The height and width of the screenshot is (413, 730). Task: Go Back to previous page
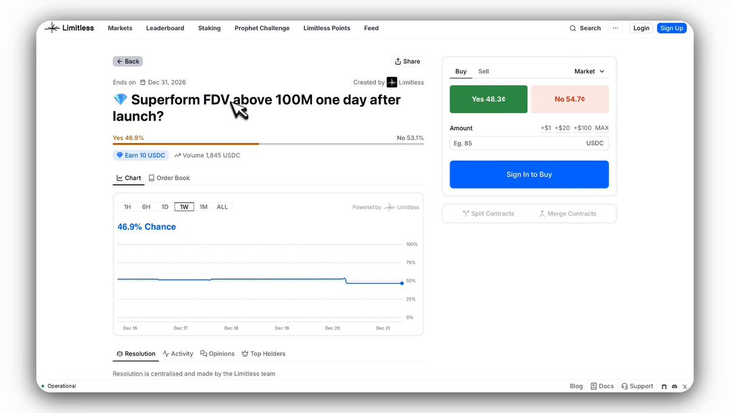(128, 61)
